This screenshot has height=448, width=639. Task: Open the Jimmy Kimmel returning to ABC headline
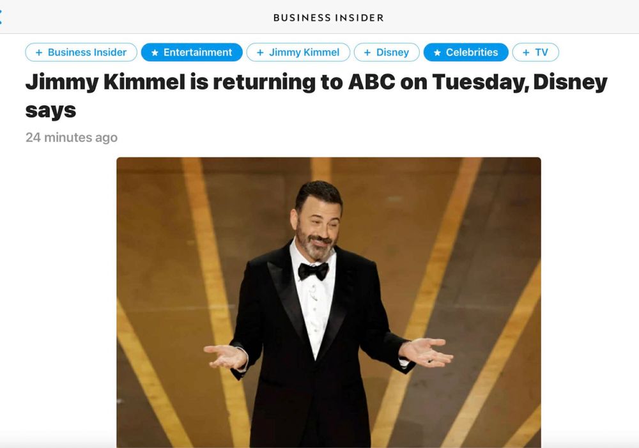(x=316, y=96)
